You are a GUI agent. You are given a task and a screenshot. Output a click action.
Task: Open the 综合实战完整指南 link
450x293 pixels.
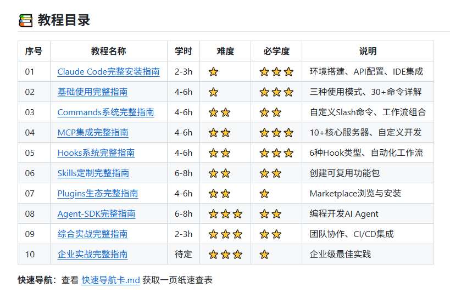tap(92, 234)
